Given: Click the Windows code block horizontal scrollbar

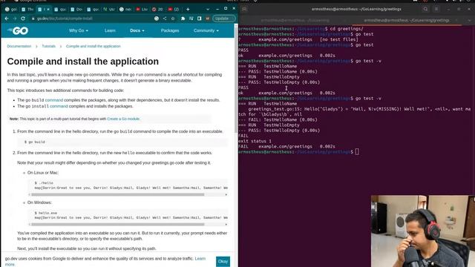Looking at the screenshot, I should [x=117, y=224].
